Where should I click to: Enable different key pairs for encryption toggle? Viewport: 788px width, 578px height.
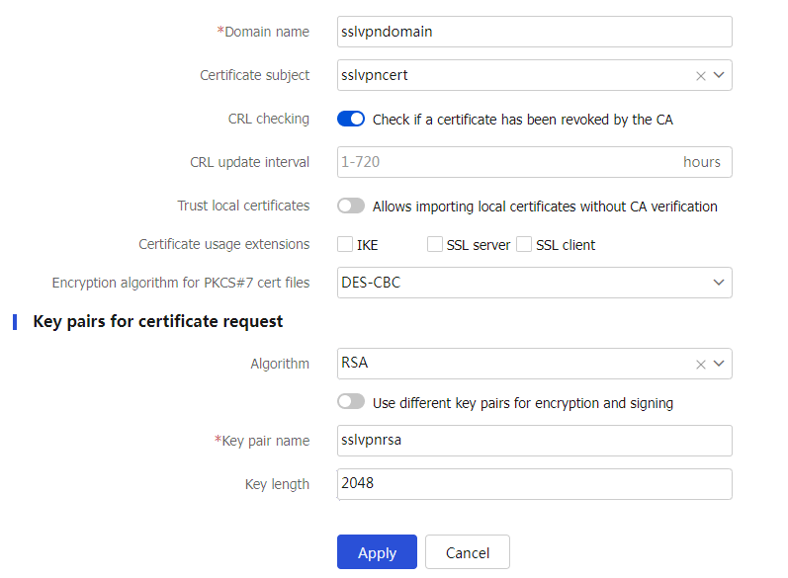351,402
